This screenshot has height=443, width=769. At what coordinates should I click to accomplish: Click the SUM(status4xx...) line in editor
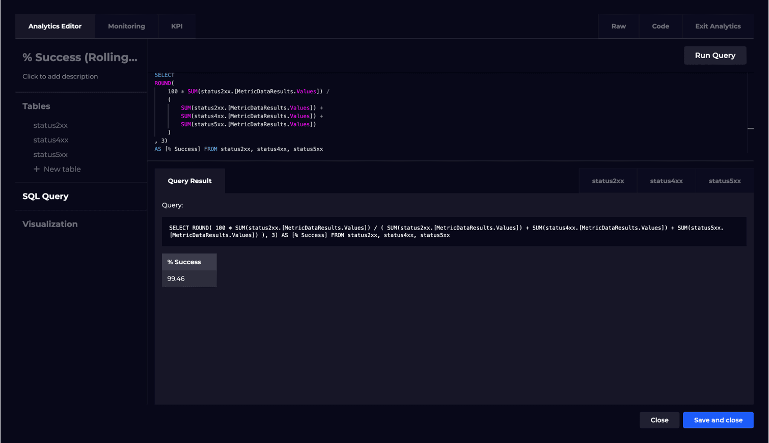tap(252, 116)
